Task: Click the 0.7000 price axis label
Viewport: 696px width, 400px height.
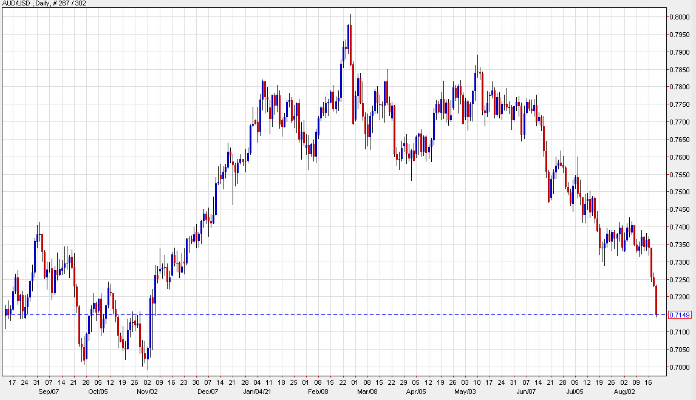Action: (678, 367)
